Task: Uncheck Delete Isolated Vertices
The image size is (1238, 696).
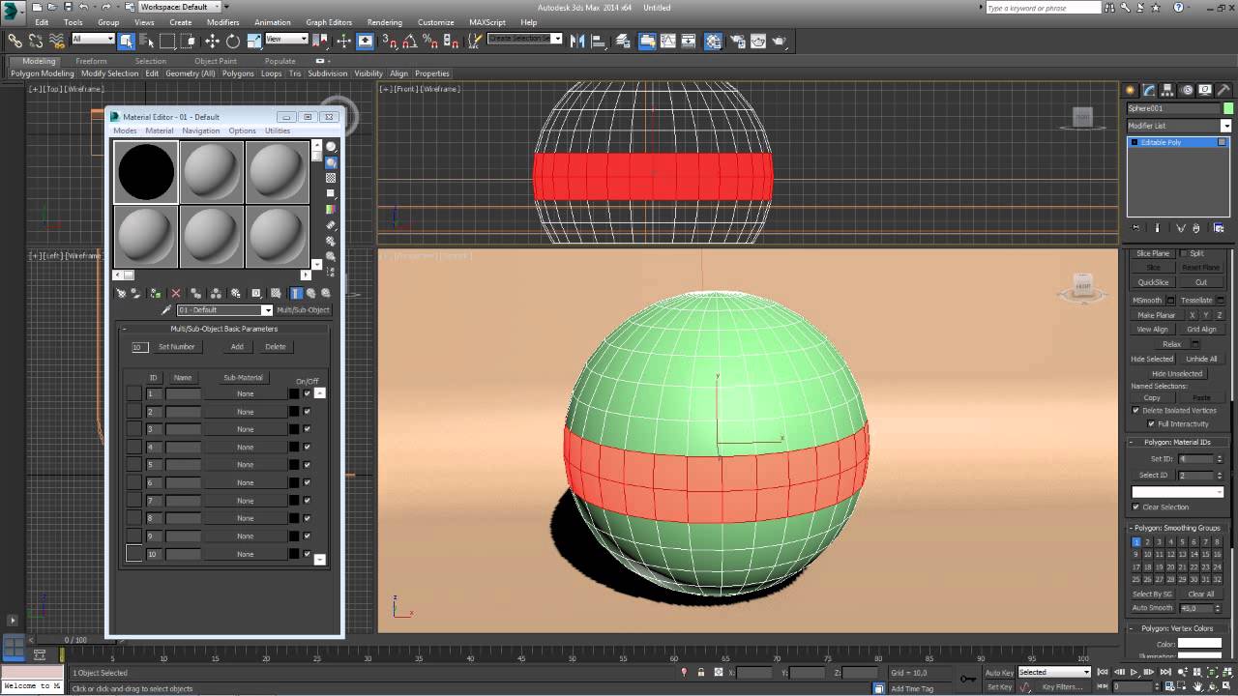Action: (1135, 411)
